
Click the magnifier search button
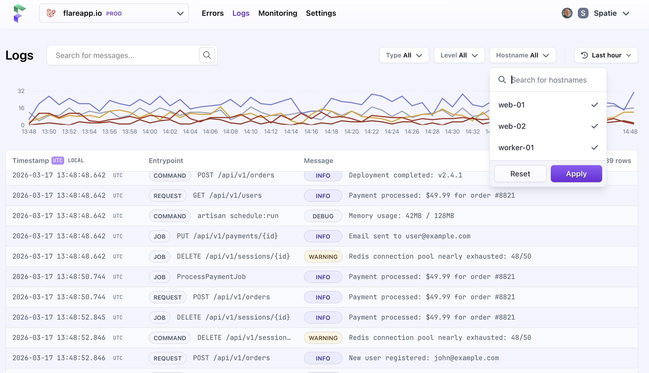click(x=207, y=55)
